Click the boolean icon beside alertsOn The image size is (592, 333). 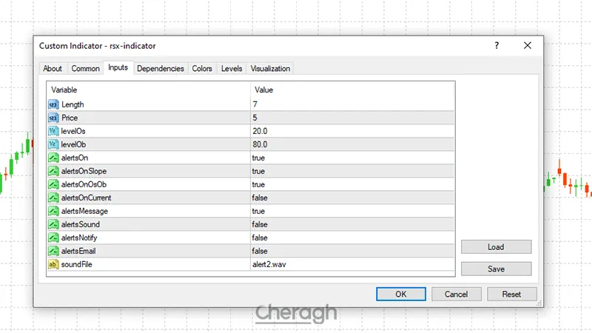[53, 158]
